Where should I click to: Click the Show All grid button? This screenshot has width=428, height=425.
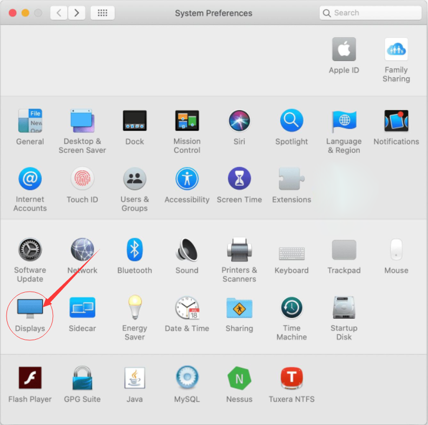102,13
